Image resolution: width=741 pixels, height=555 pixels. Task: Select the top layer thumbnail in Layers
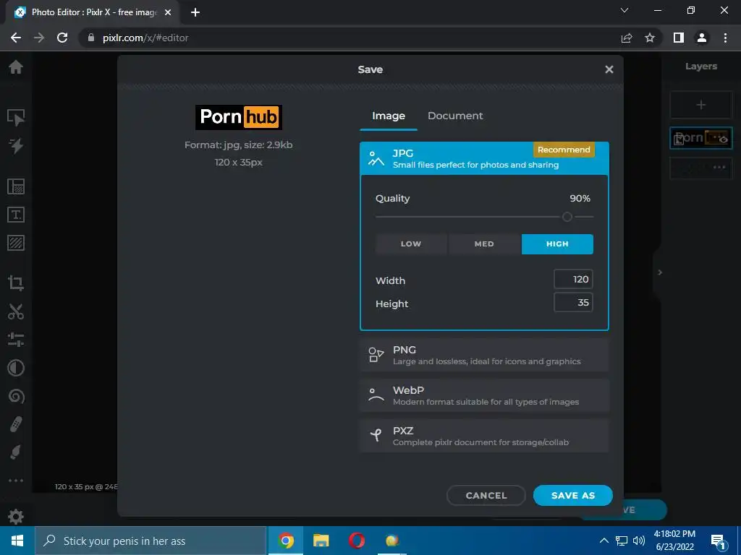701,138
